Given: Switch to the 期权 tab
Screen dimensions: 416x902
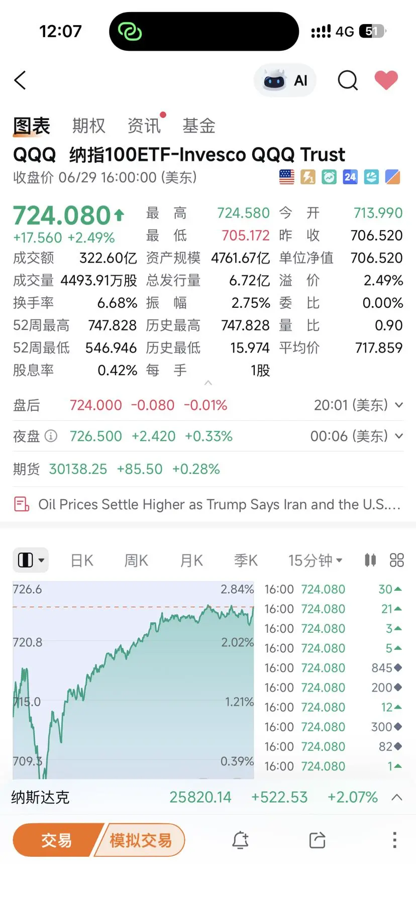Looking at the screenshot, I should pyautogui.click(x=89, y=126).
